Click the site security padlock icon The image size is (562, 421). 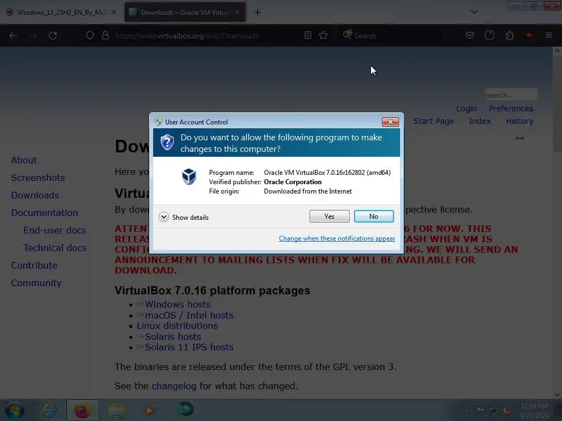tap(105, 36)
